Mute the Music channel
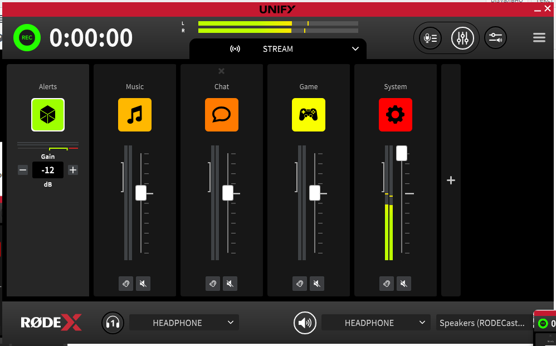 tap(143, 284)
